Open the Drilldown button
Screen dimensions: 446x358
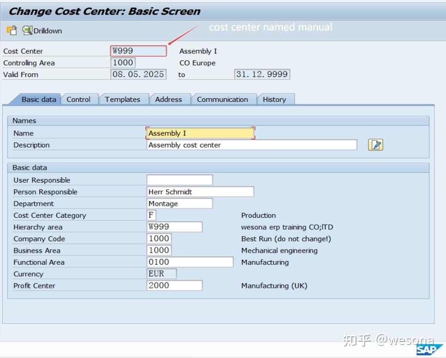click(x=42, y=31)
